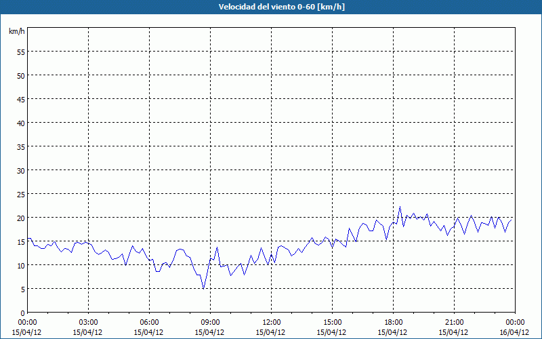This screenshot has width=542, height=339.
Task: Click the wind speed minimum before 09:00
Action: click(x=204, y=288)
